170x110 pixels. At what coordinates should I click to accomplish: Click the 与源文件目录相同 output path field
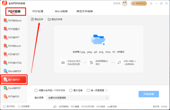pos(78,98)
